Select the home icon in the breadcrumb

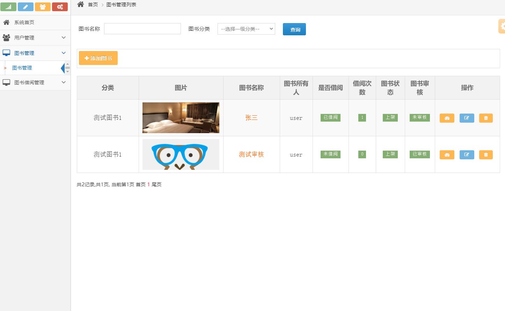[x=80, y=5]
